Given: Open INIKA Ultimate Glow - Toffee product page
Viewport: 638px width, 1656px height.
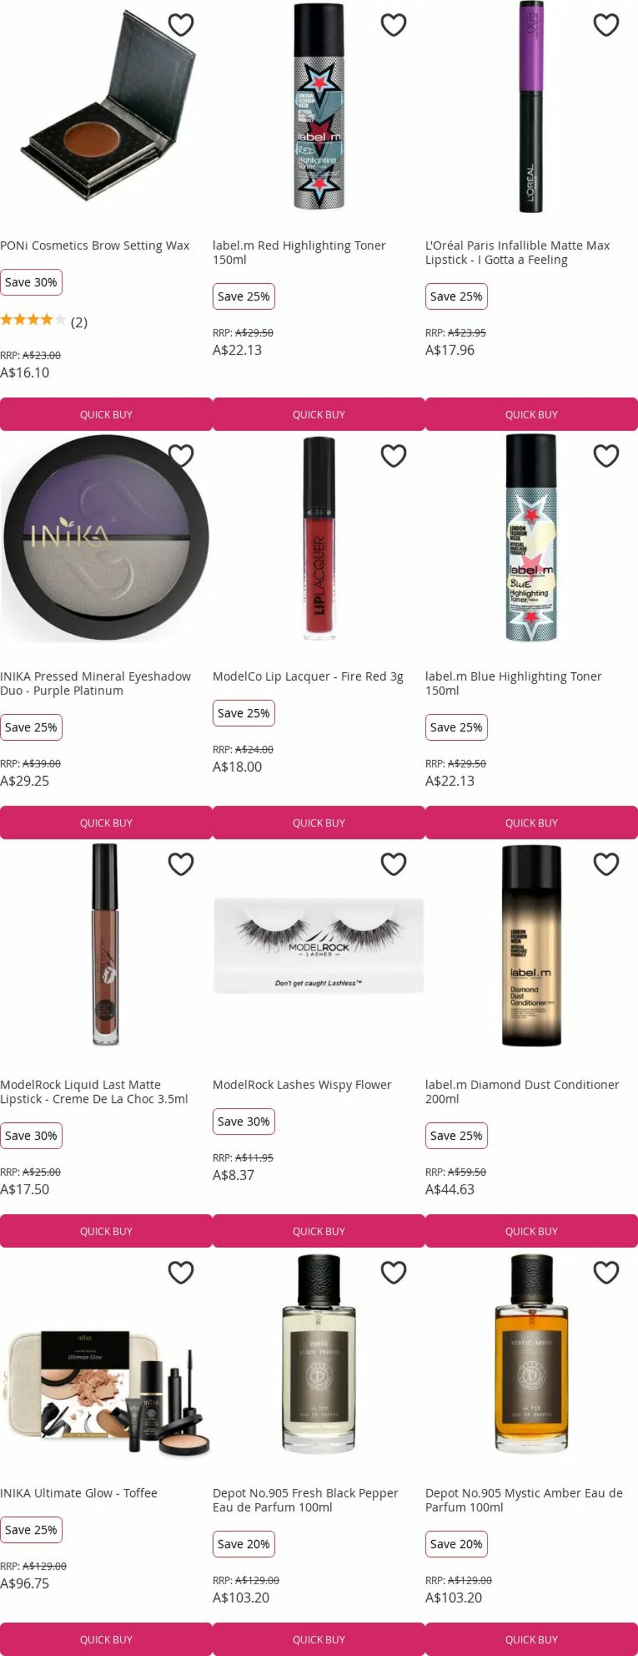Looking at the screenshot, I should pyautogui.click(x=78, y=1493).
